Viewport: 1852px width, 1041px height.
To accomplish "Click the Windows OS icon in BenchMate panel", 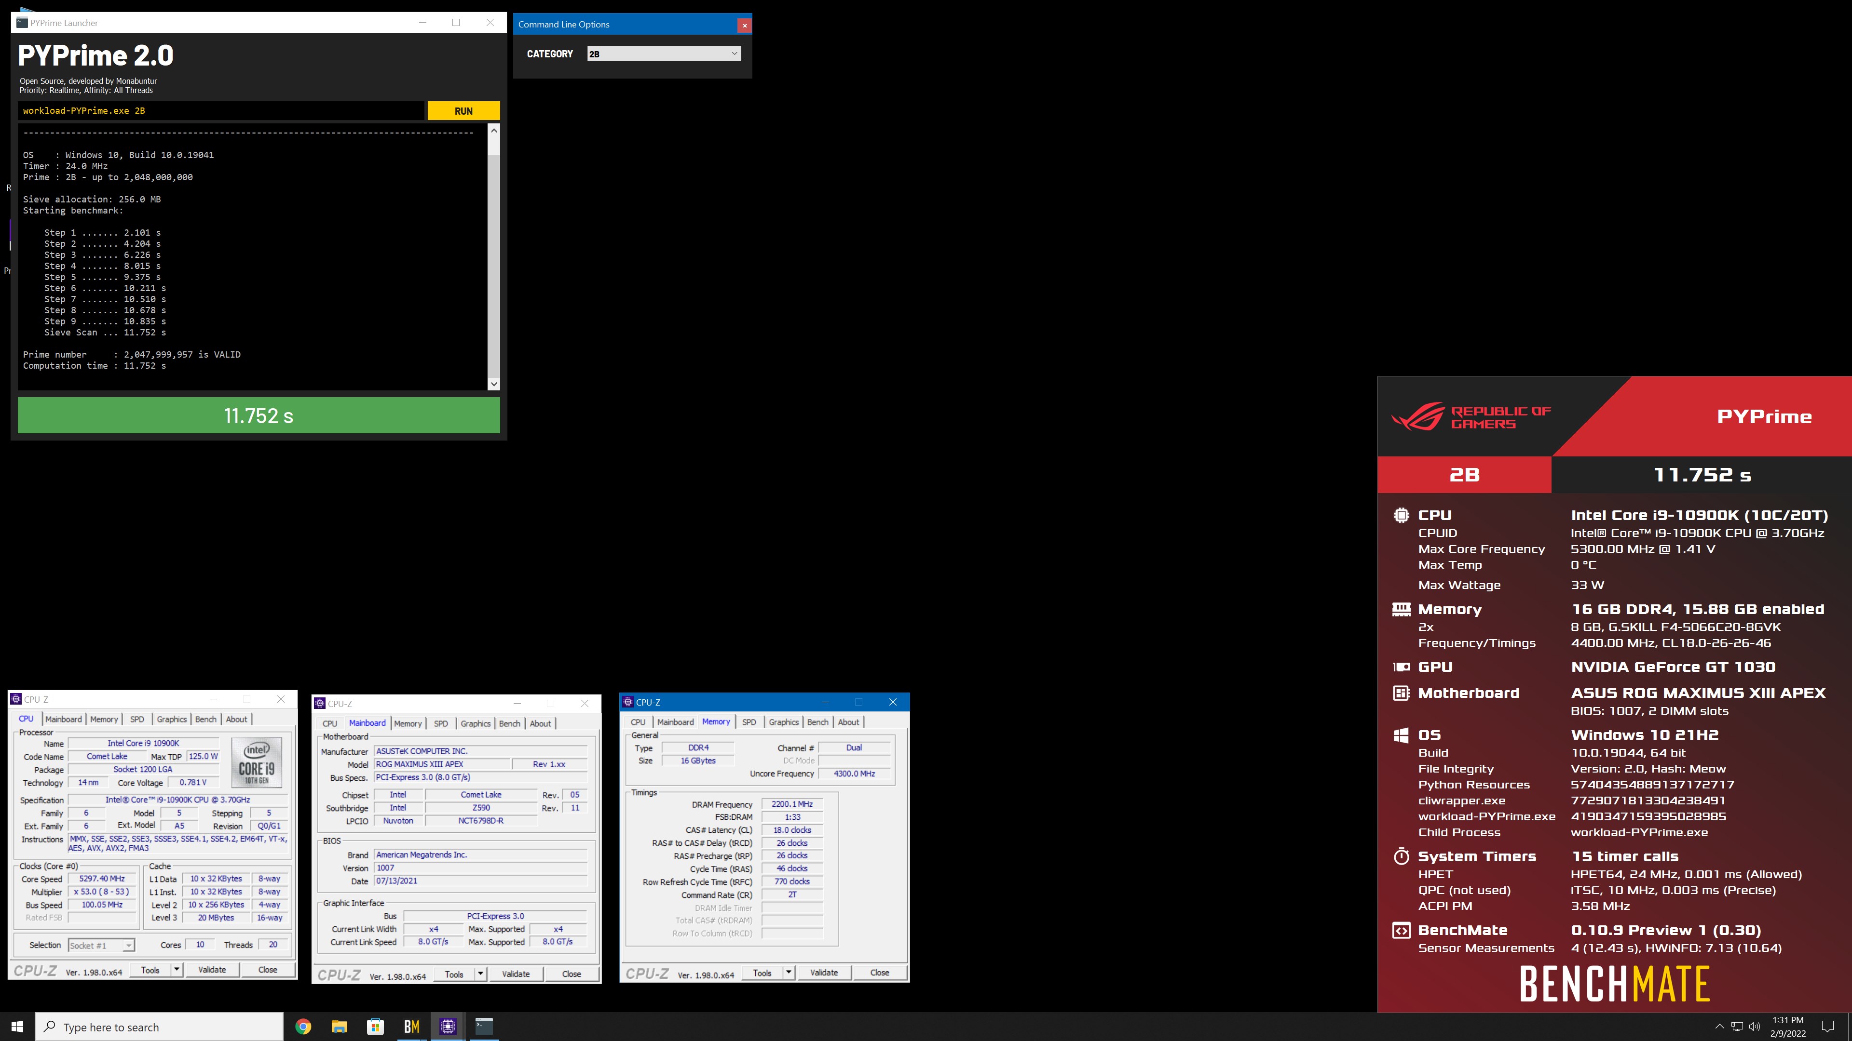I will coord(1401,735).
